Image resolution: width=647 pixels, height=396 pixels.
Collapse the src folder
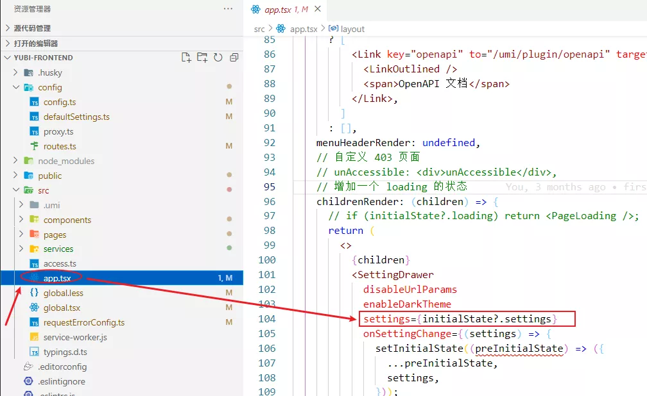pyautogui.click(x=15, y=190)
